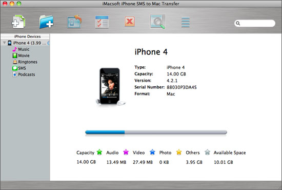Click the green Capacity star icon
This screenshot has height=190, width=282.
click(x=99, y=152)
